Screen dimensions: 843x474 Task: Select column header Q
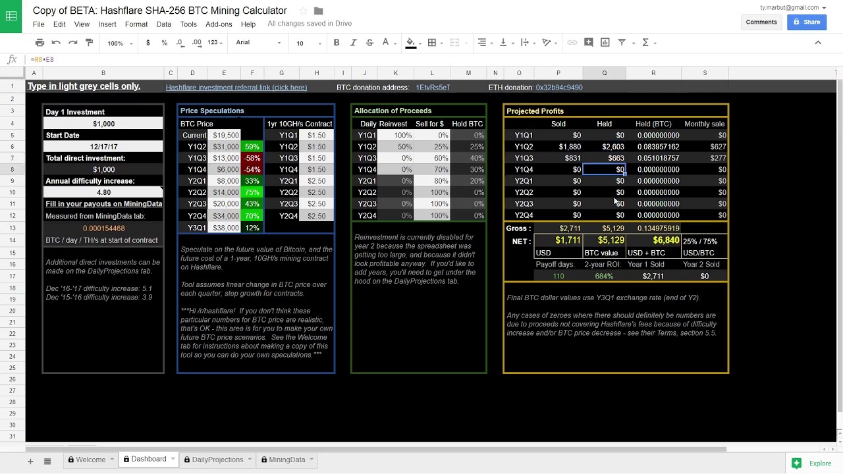pos(604,73)
